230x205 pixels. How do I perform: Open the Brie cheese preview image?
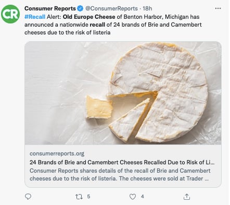[x=123, y=93]
